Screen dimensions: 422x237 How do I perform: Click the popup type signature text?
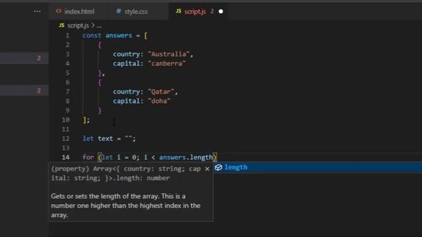tap(126, 174)
